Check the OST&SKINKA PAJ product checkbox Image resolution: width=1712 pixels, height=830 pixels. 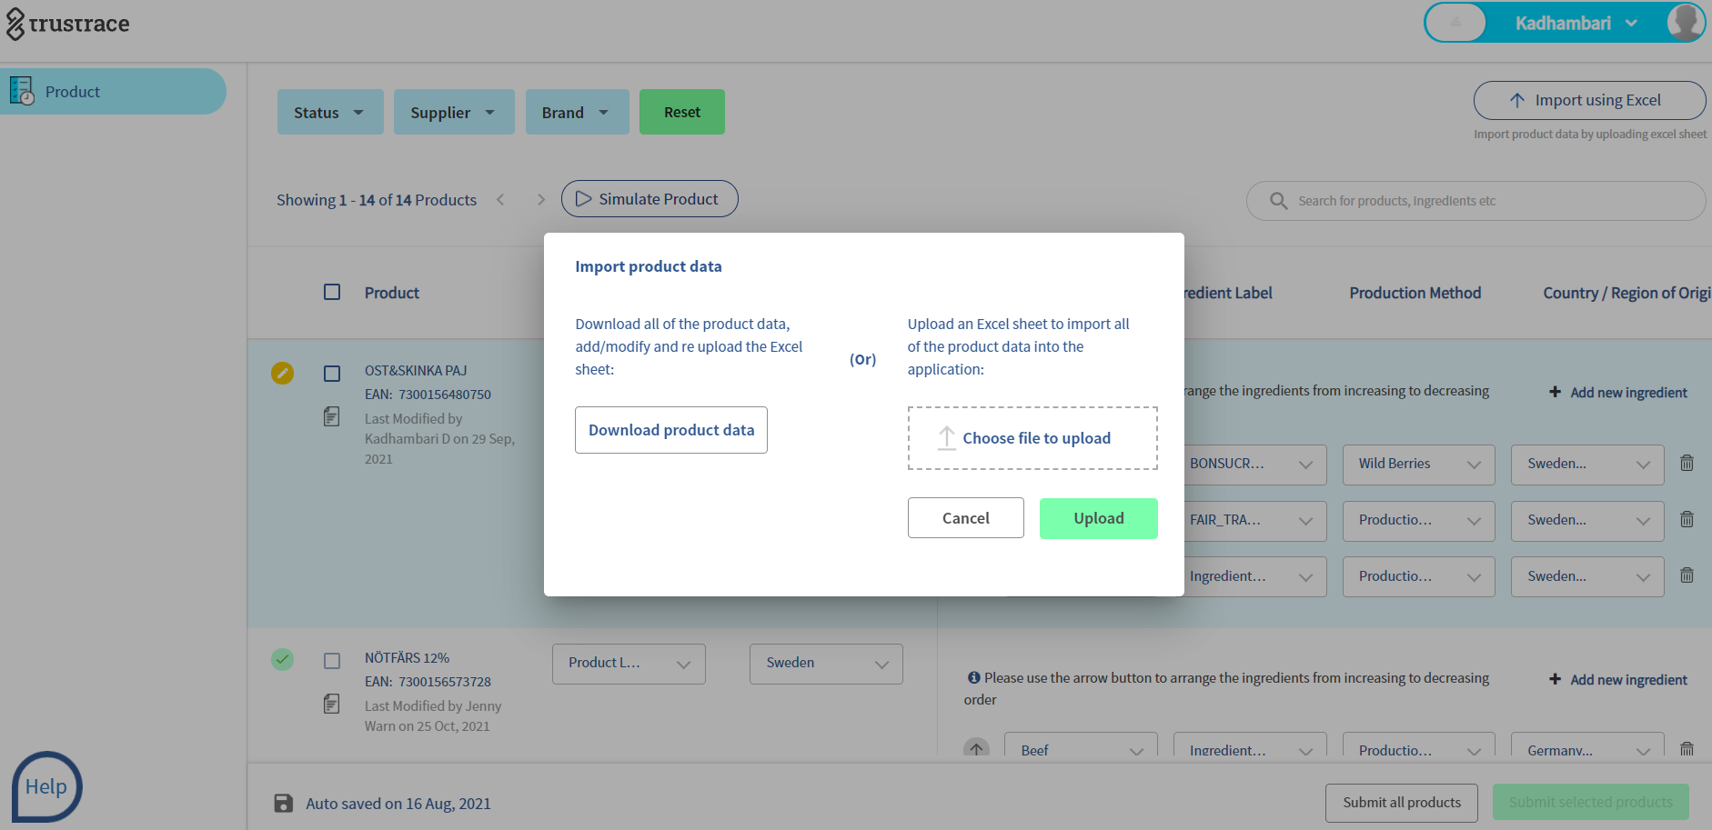click(x=332, y=374)
